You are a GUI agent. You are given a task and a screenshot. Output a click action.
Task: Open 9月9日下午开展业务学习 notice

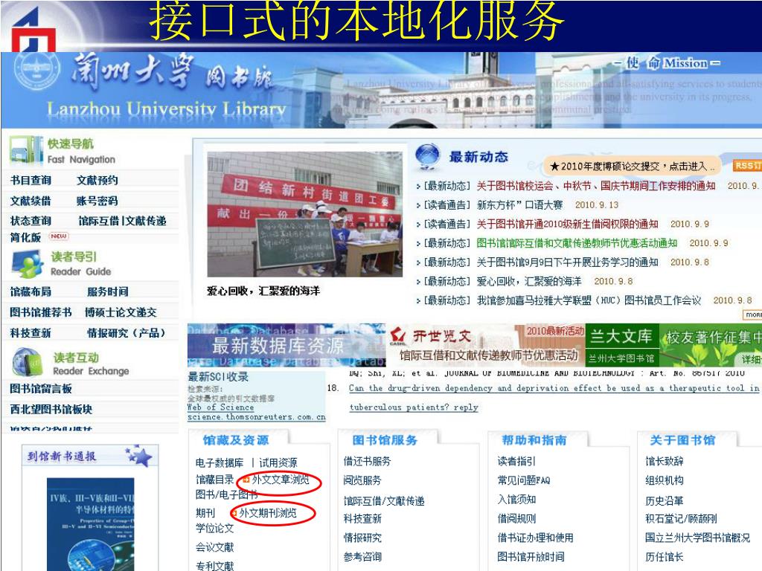pyautogui.click(x=567, y=262)
